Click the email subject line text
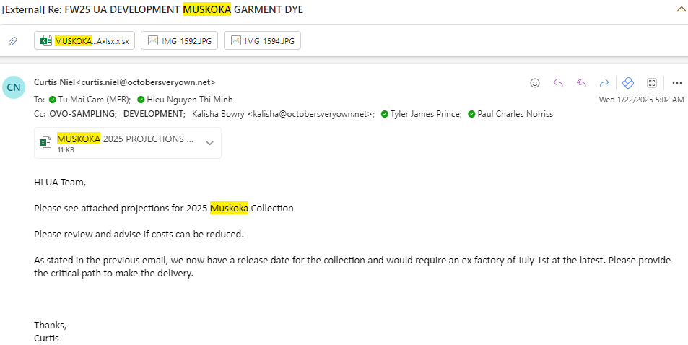688x345 pixels. coord(152,9)
